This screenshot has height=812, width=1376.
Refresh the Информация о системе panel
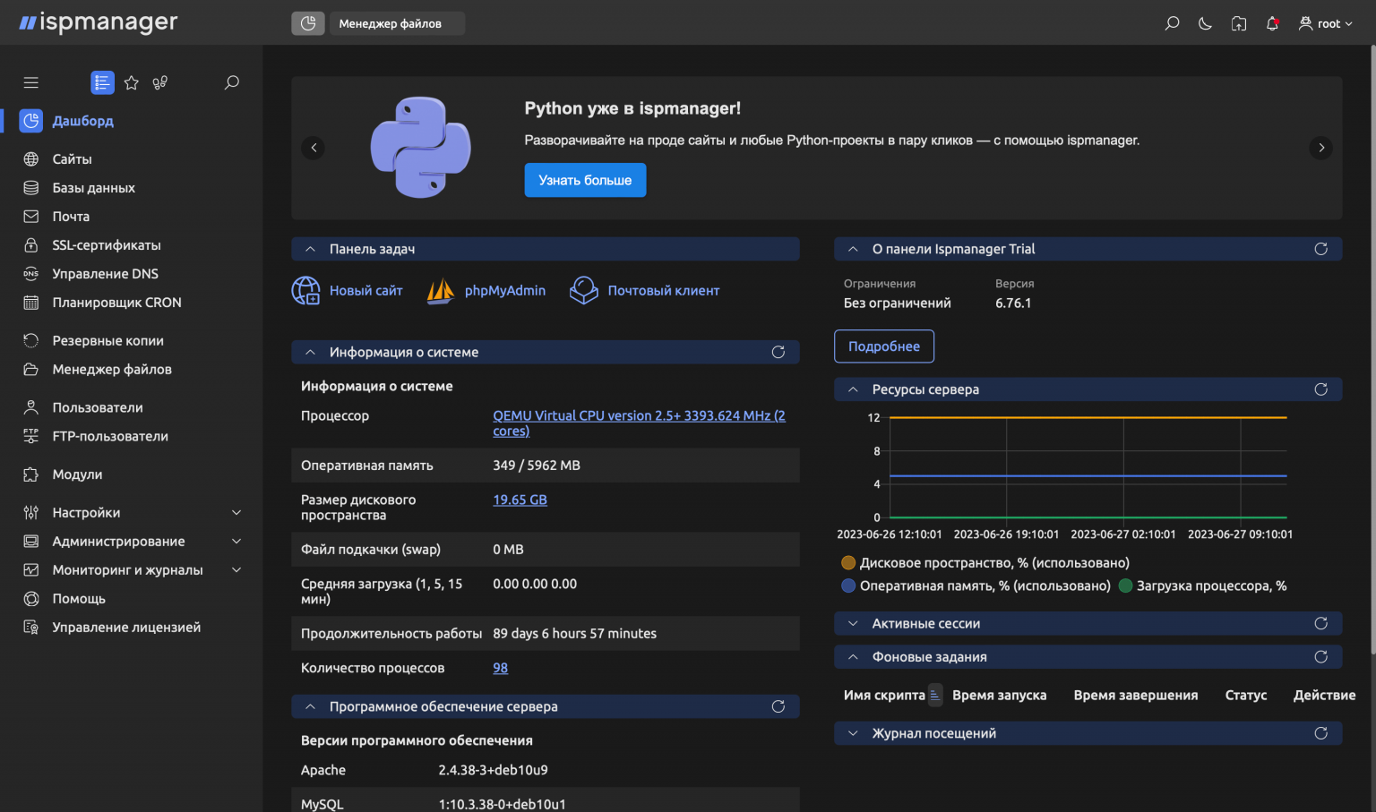(x=778, y=352)
